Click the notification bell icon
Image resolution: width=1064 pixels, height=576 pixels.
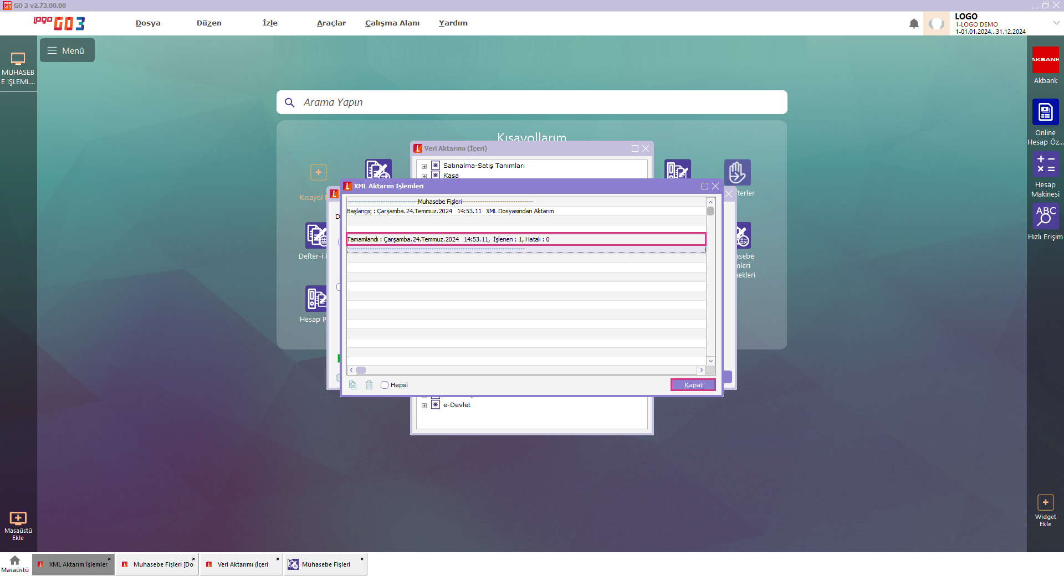click(914, 24)
